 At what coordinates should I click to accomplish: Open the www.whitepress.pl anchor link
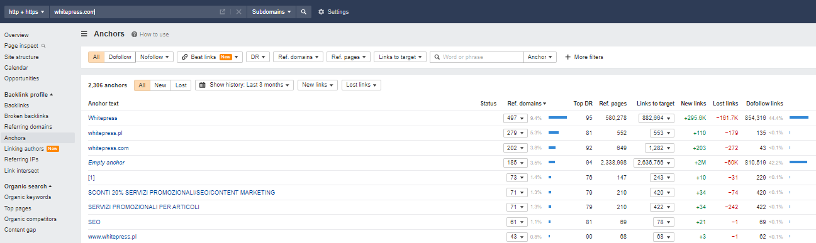(112, 237)
